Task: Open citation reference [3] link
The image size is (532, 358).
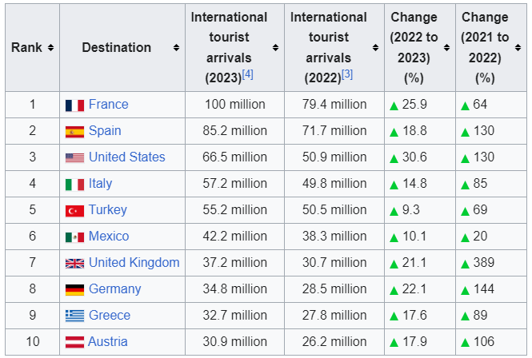Action: click(x=346, y=74)
